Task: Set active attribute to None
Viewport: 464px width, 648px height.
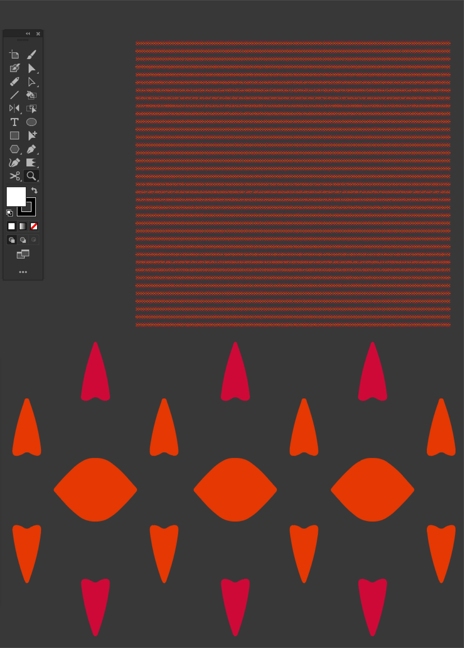Action: point(34,226)
